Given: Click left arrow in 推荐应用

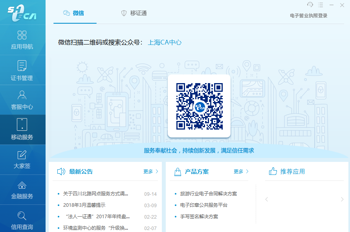Looking at the screenshot, I should click(266, 199).
